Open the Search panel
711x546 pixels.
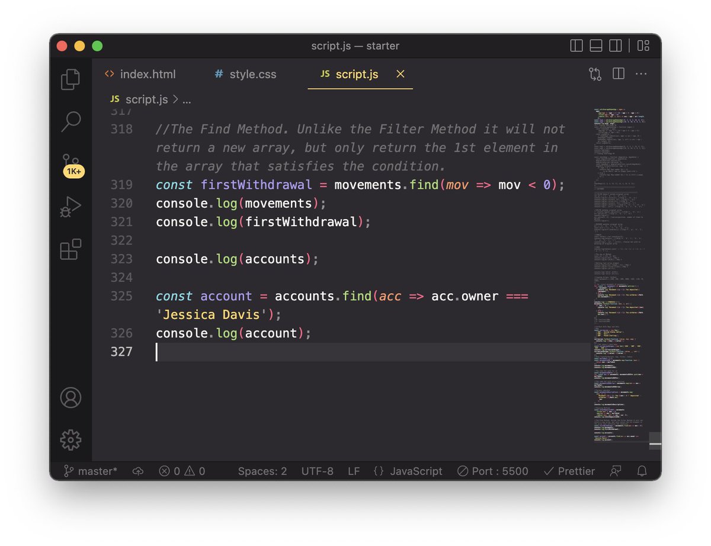[x=71, y=121]
